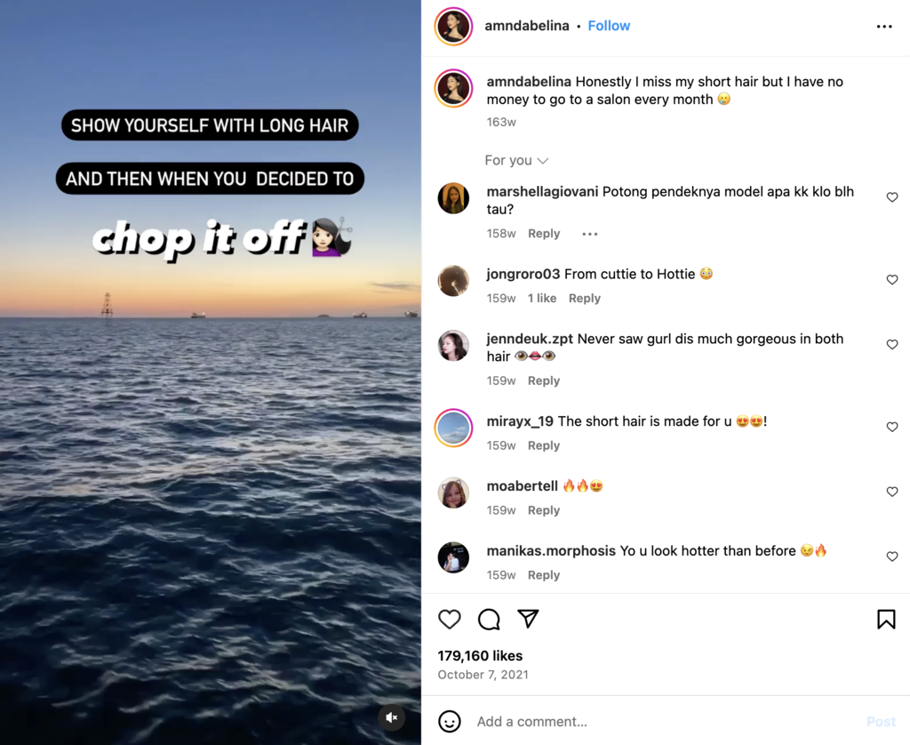The height and width of the screenshot is (745, 910).
Task: Open more options on marshellagiovani comment
Action: (x=590, y=234)
